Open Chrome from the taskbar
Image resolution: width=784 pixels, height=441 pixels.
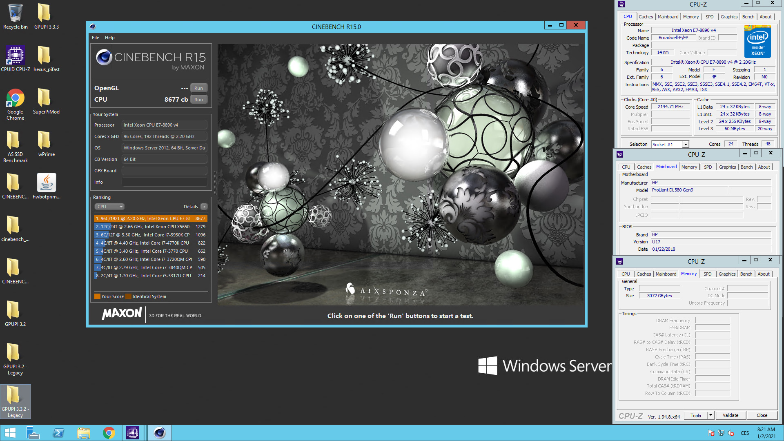109,433
